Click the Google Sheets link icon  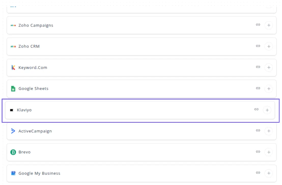258,88
